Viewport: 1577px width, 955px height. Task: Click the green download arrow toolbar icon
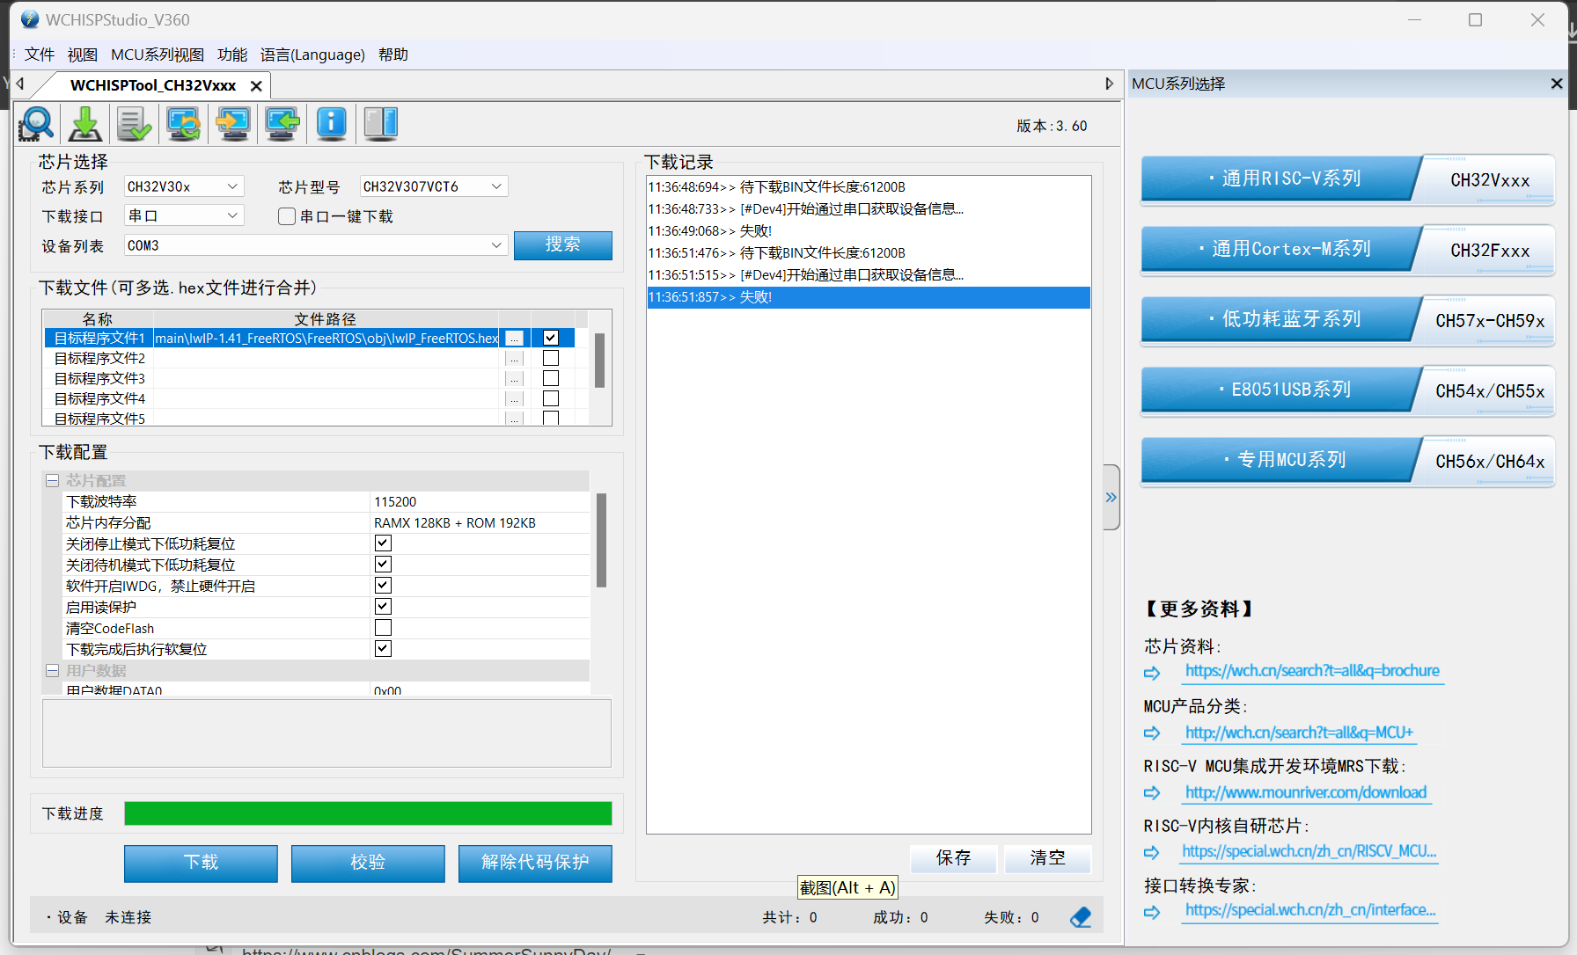85,124
